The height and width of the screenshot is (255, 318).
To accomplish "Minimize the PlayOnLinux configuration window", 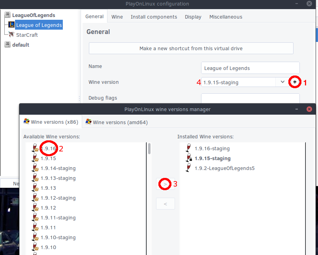I will (x=297, y=4).
